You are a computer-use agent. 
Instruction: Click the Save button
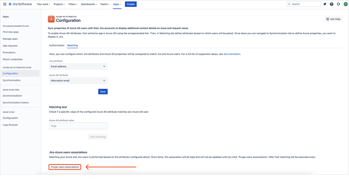[103, 92]
